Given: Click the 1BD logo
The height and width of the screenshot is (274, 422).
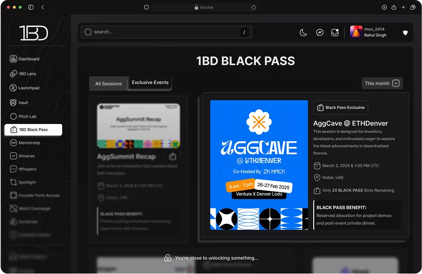Looking at the screenshot, I should (x=33, y=33).
